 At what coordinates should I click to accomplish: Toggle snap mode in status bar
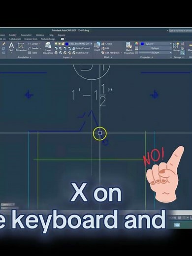(x=184, y=218)
